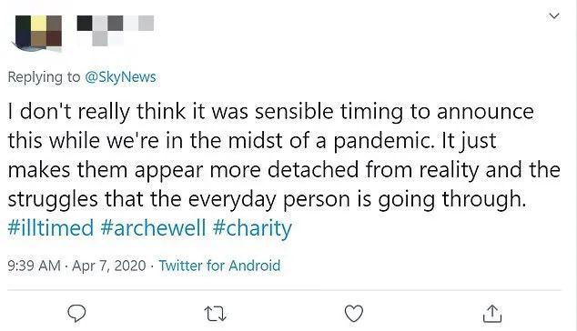Open the tweet options chevron menu
577x331 pixels.
click(x=554, y=15)
